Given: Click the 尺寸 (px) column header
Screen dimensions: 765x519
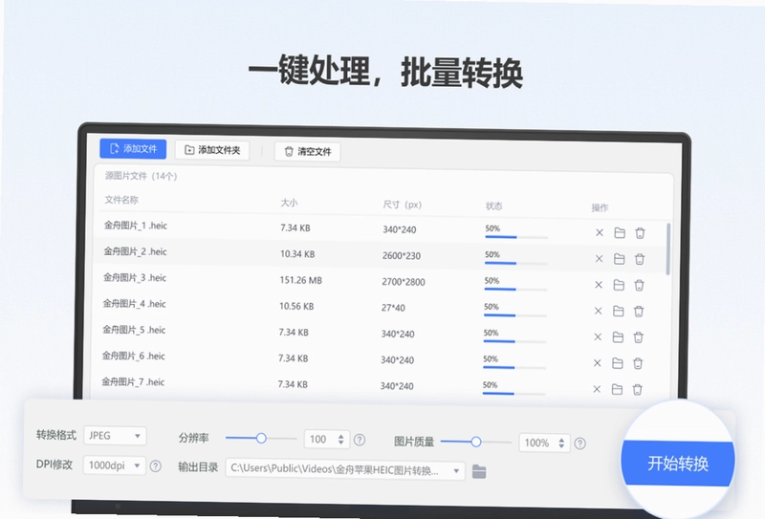Looking at the screenshot, I should click(x=402, y=205).
